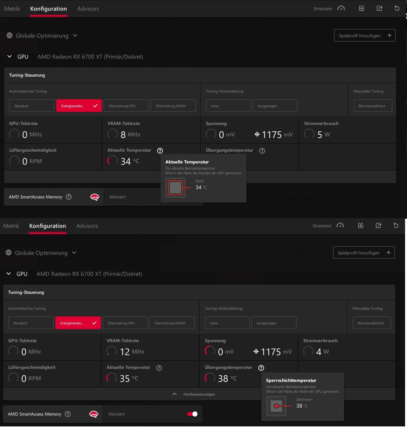Choose Ausgewogen preset in lower screenshot
The image size is (407, 428).
(x=274, y=323)
